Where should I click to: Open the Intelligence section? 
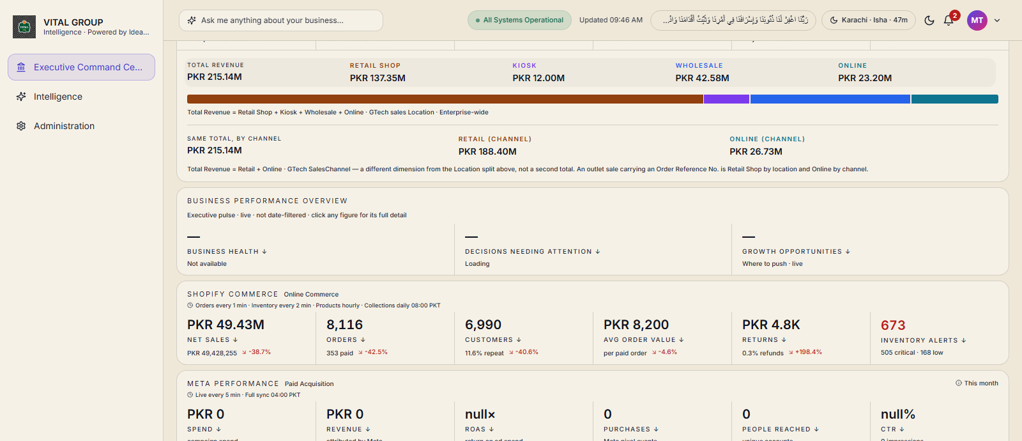(81, 97)
